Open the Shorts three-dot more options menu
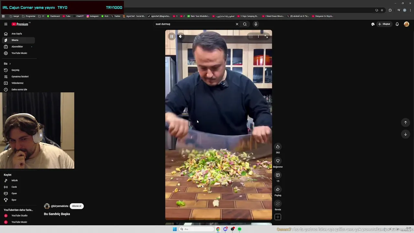 [258, 37]
